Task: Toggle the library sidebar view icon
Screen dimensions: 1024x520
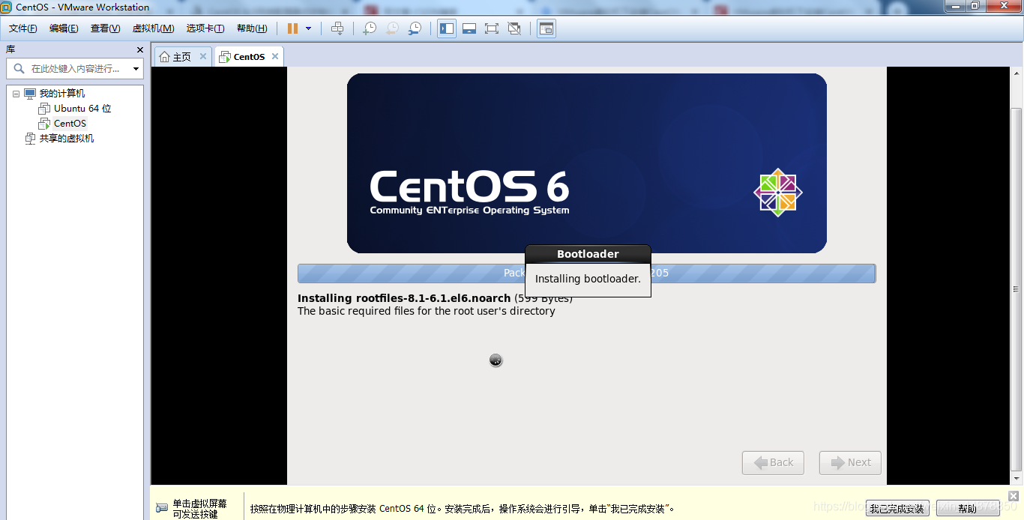Action: (x=447, y=28)
